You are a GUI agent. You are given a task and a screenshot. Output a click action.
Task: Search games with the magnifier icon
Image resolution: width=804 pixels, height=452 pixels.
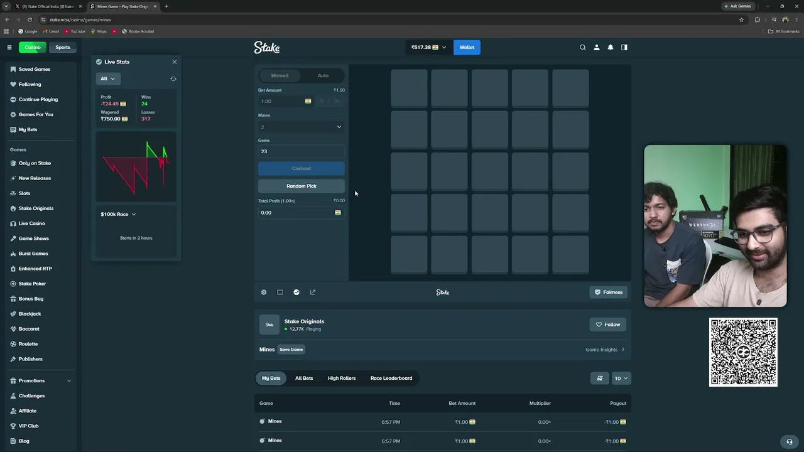[583, 47]
